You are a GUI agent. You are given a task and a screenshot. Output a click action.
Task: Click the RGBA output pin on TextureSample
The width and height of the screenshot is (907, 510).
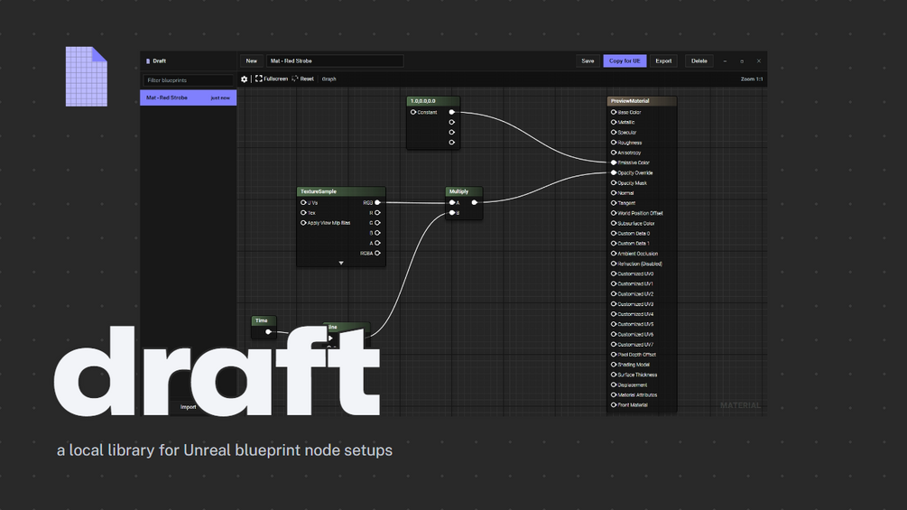point(378,254)
